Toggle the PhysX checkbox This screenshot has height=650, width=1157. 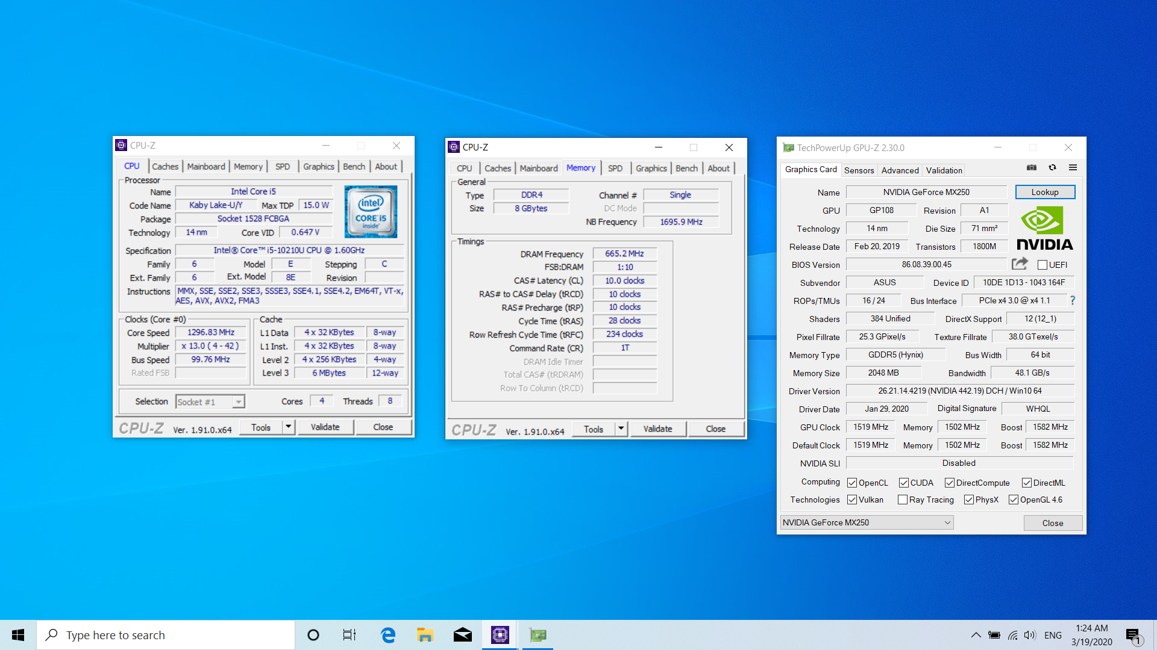(969, 500)
